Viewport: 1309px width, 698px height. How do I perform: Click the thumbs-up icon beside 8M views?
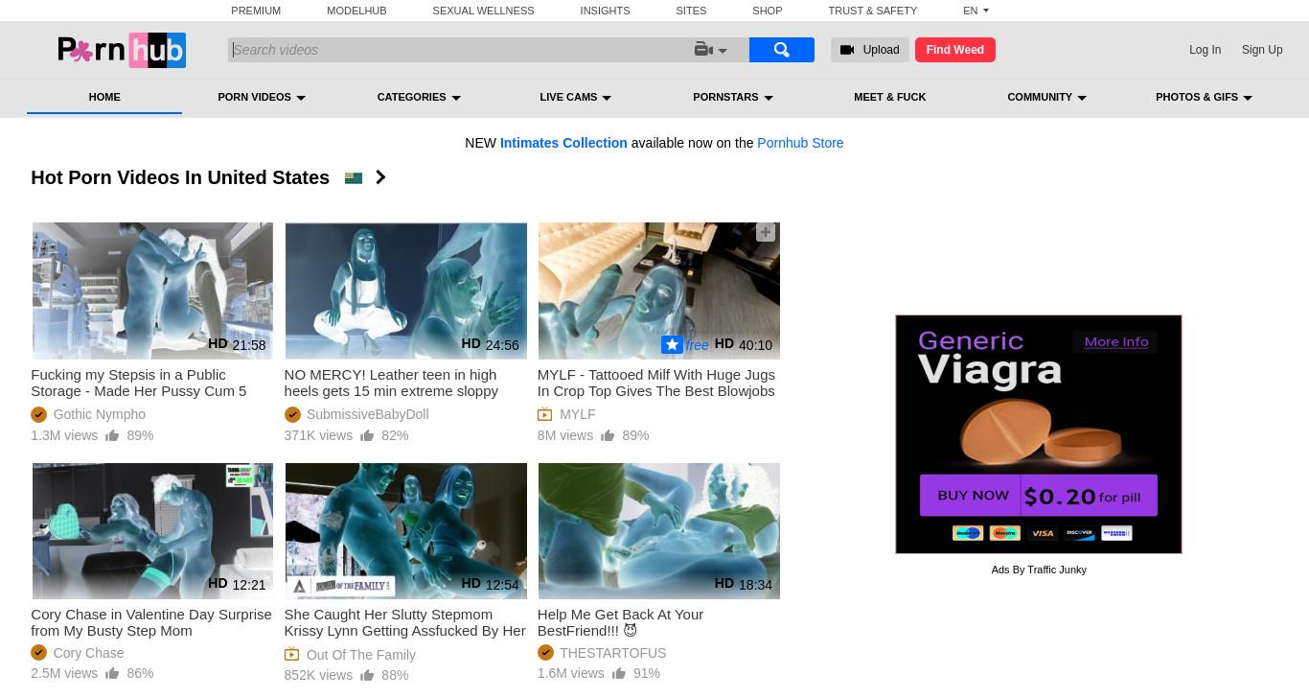(x=608, y=435)
